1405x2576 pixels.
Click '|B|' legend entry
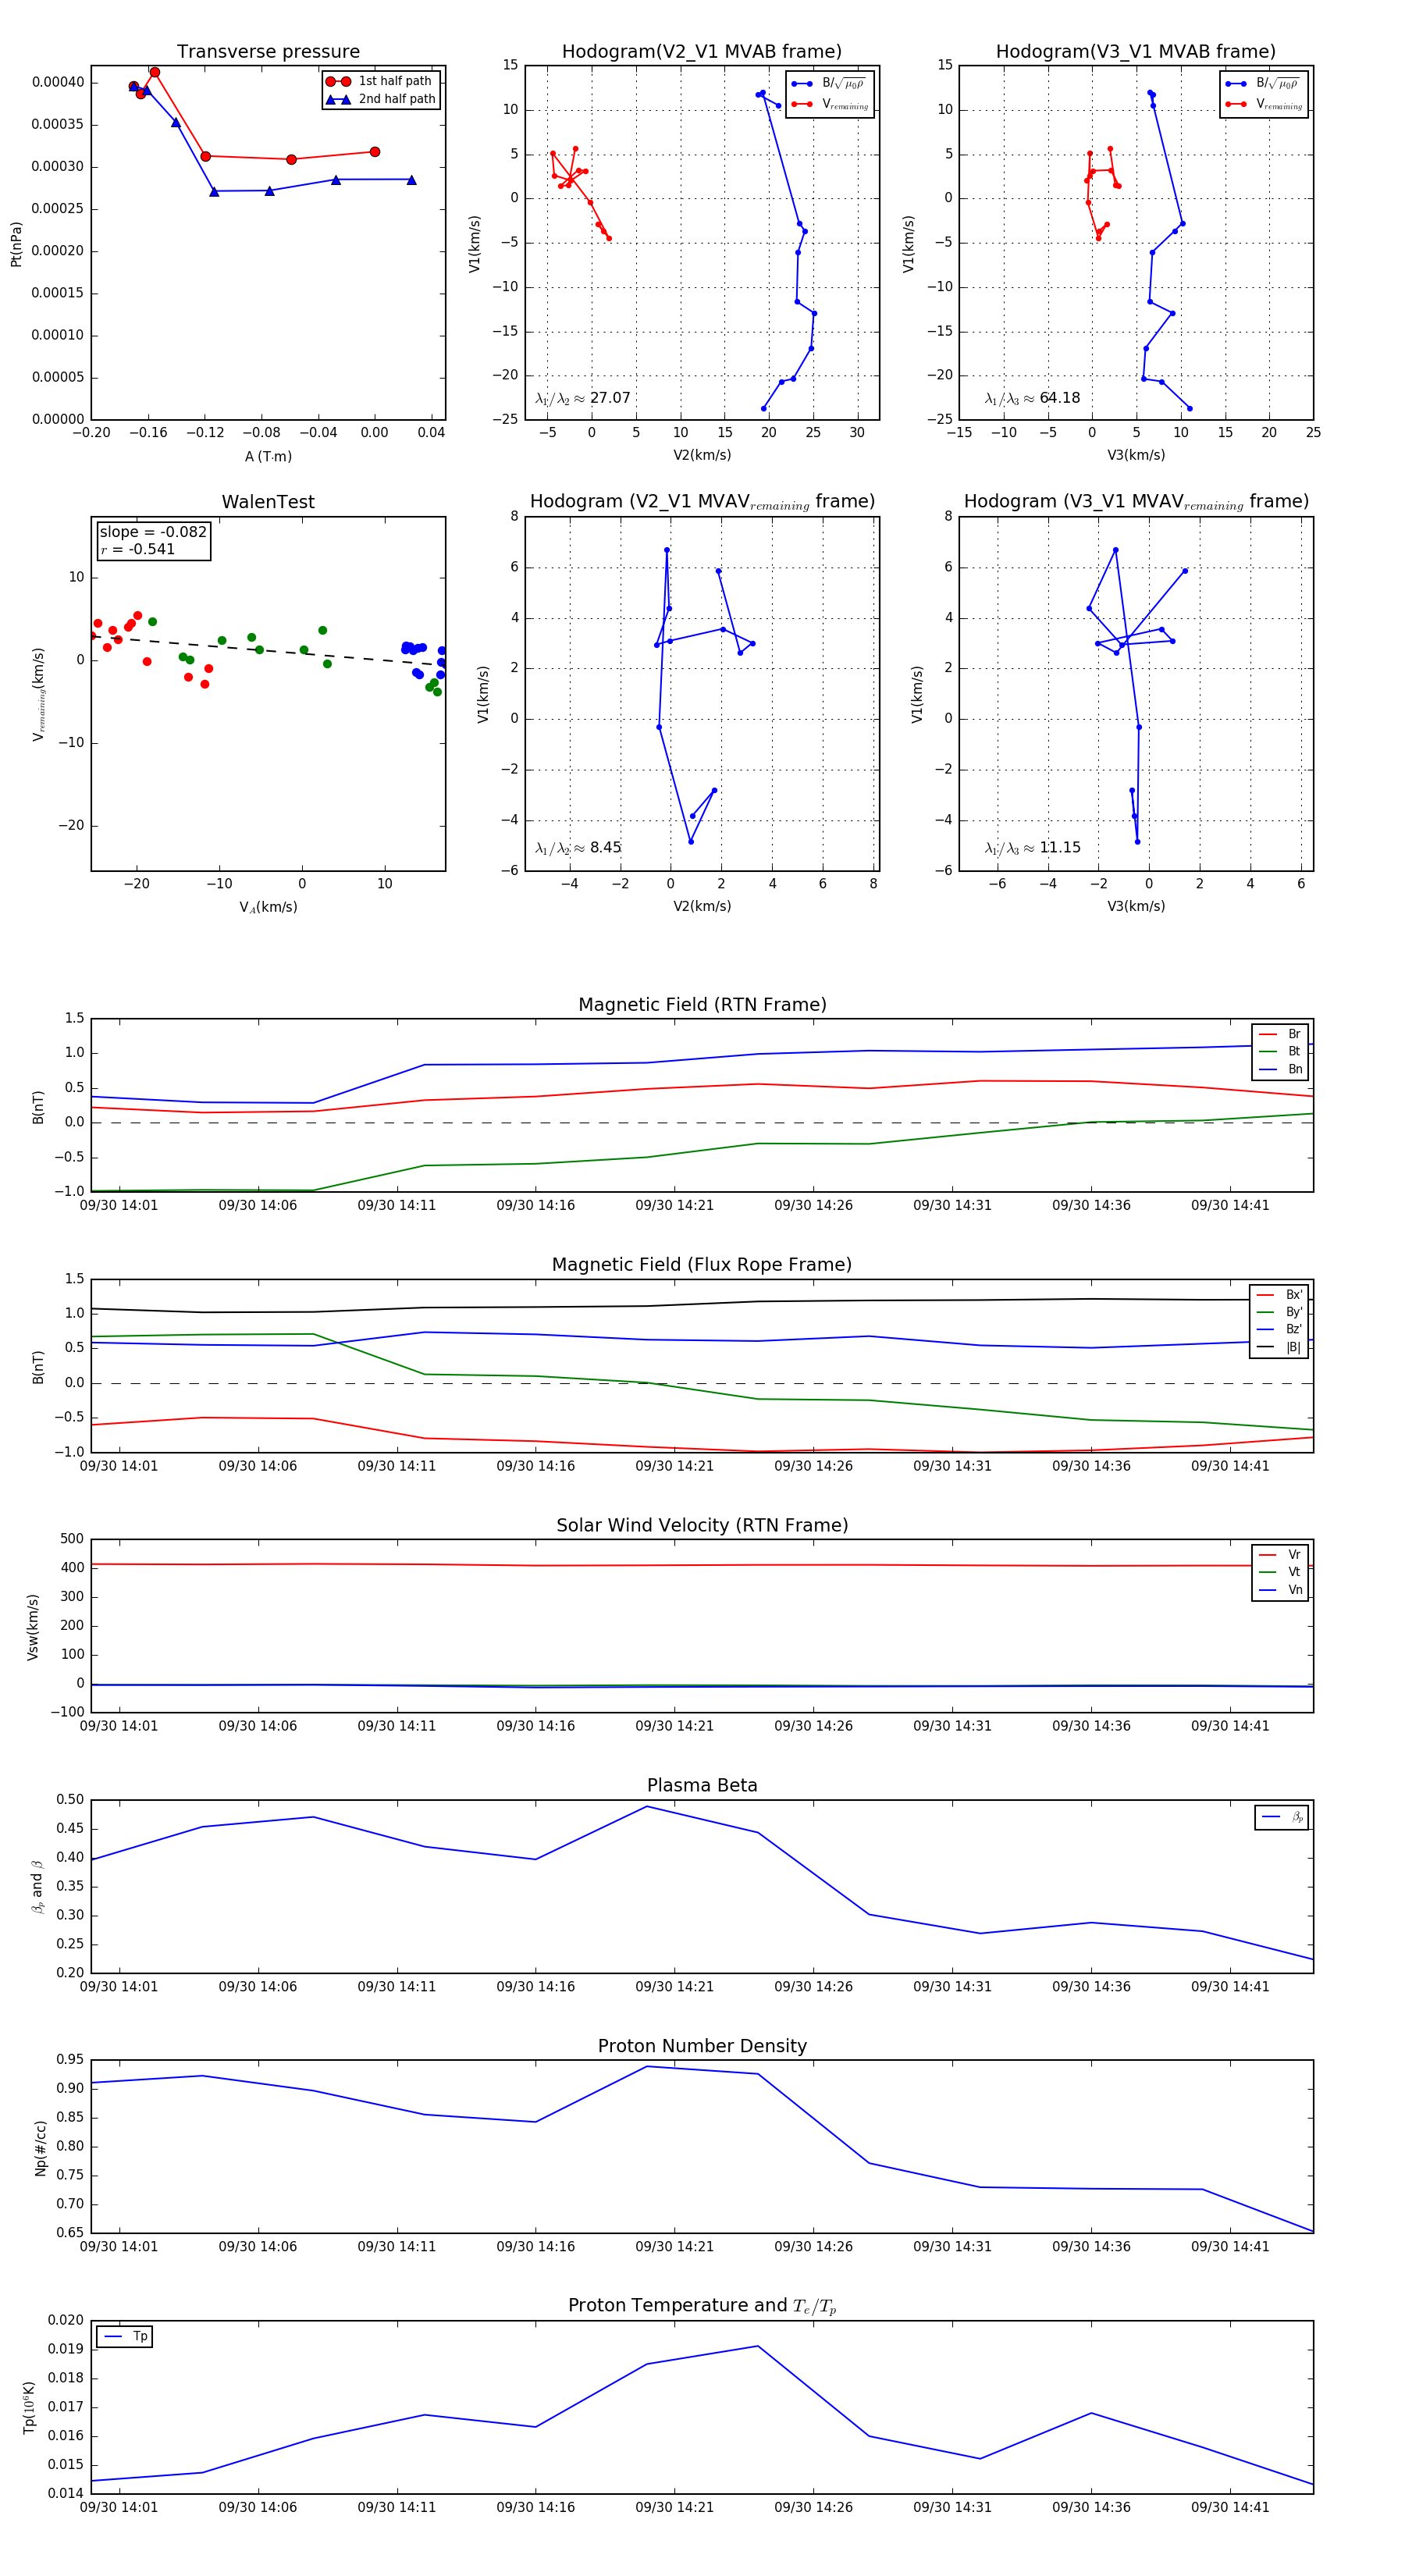pos(1279,1347)
